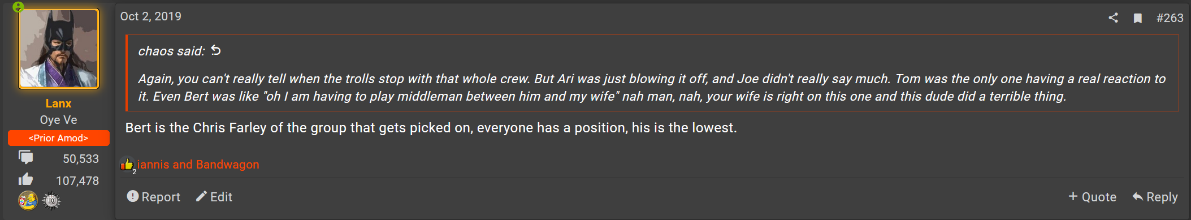Share this post via share icon
Image resolution: width=1191 pixels, height=220 pixels.
point(1113,18)
